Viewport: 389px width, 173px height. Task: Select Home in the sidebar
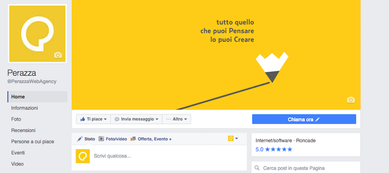(38, 97)
